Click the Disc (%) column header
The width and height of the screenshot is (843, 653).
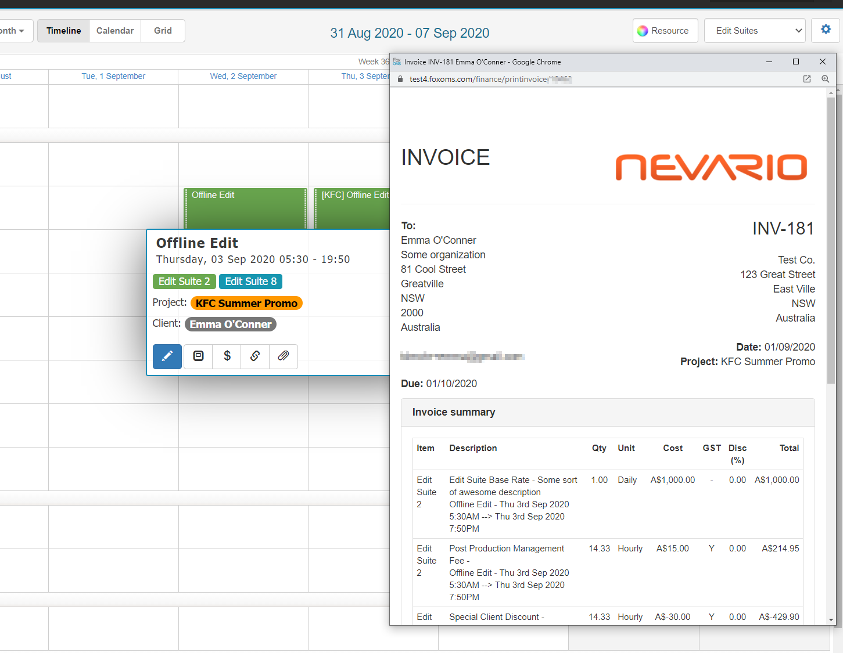737,454
